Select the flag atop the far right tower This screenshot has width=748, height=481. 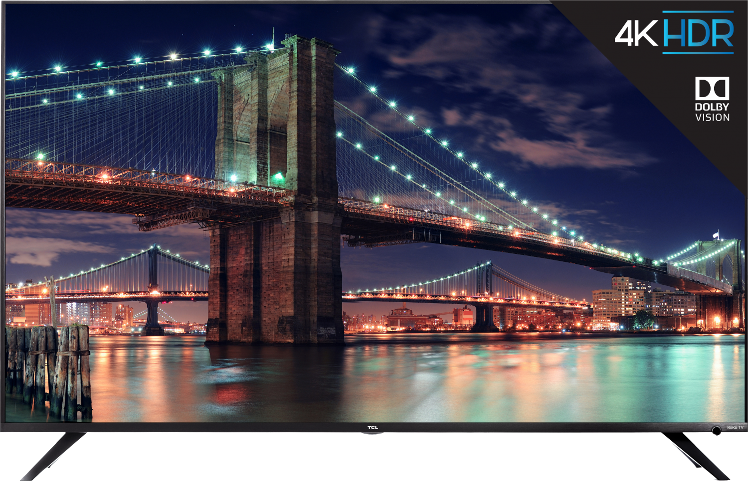pos(716,234)
